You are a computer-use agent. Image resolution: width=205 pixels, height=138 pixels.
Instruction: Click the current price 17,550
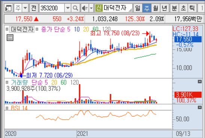click(24, 19)
